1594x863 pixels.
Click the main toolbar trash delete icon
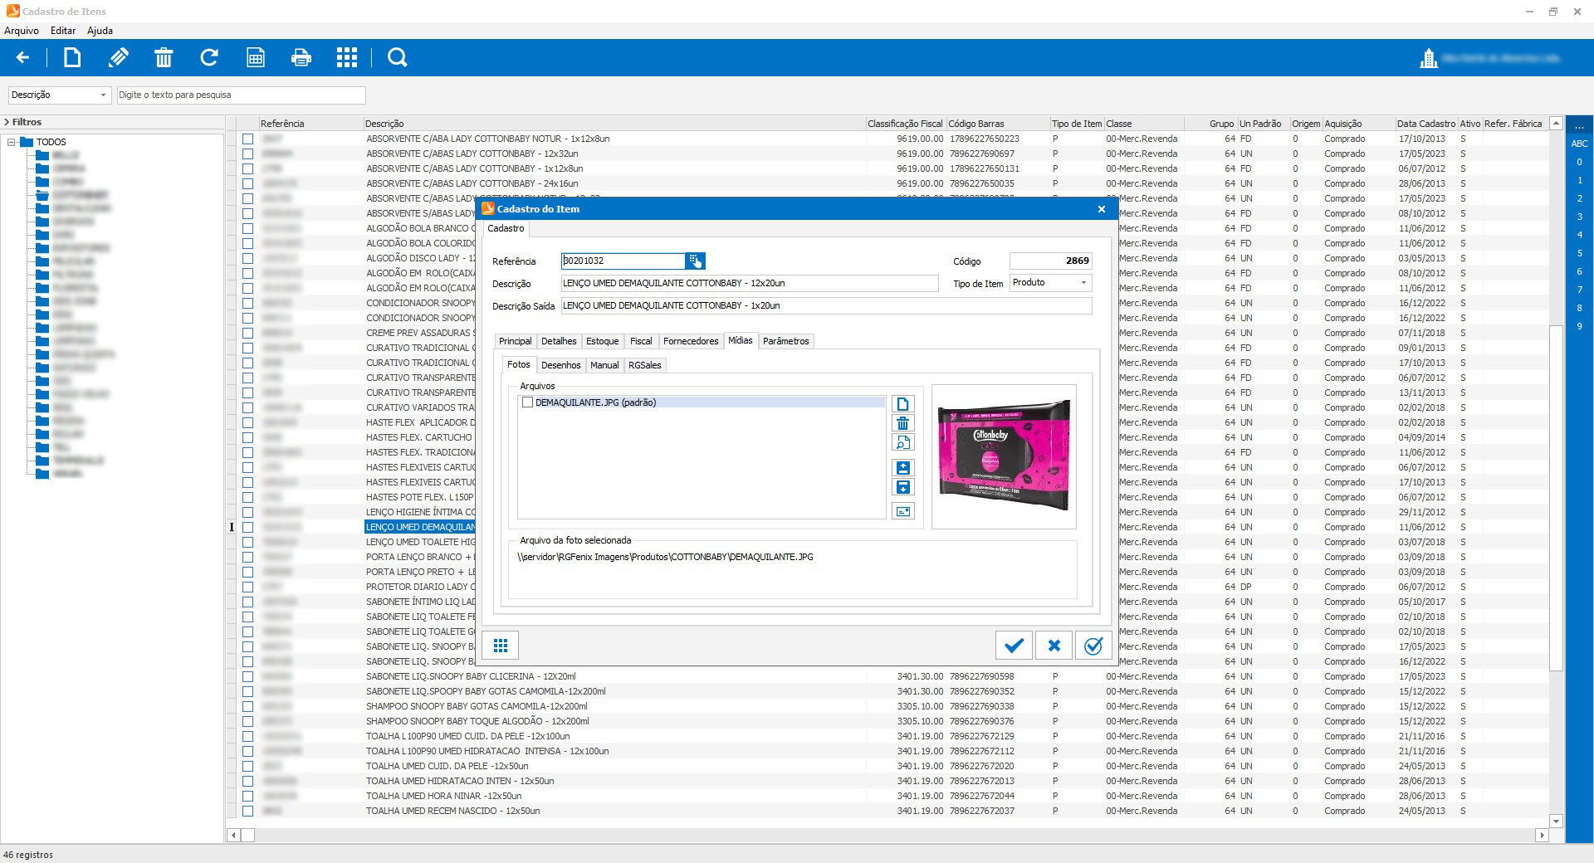(x=164, y=57)
